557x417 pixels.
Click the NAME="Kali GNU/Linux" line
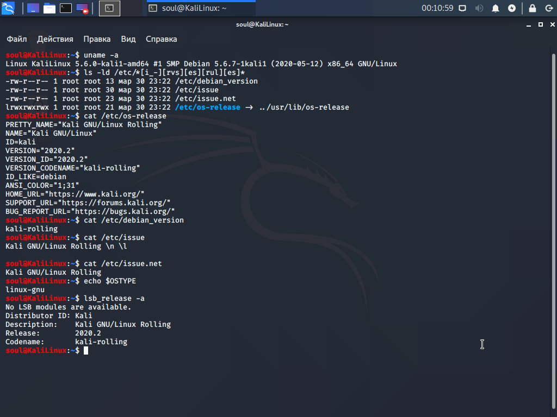[x=51, y=134]
